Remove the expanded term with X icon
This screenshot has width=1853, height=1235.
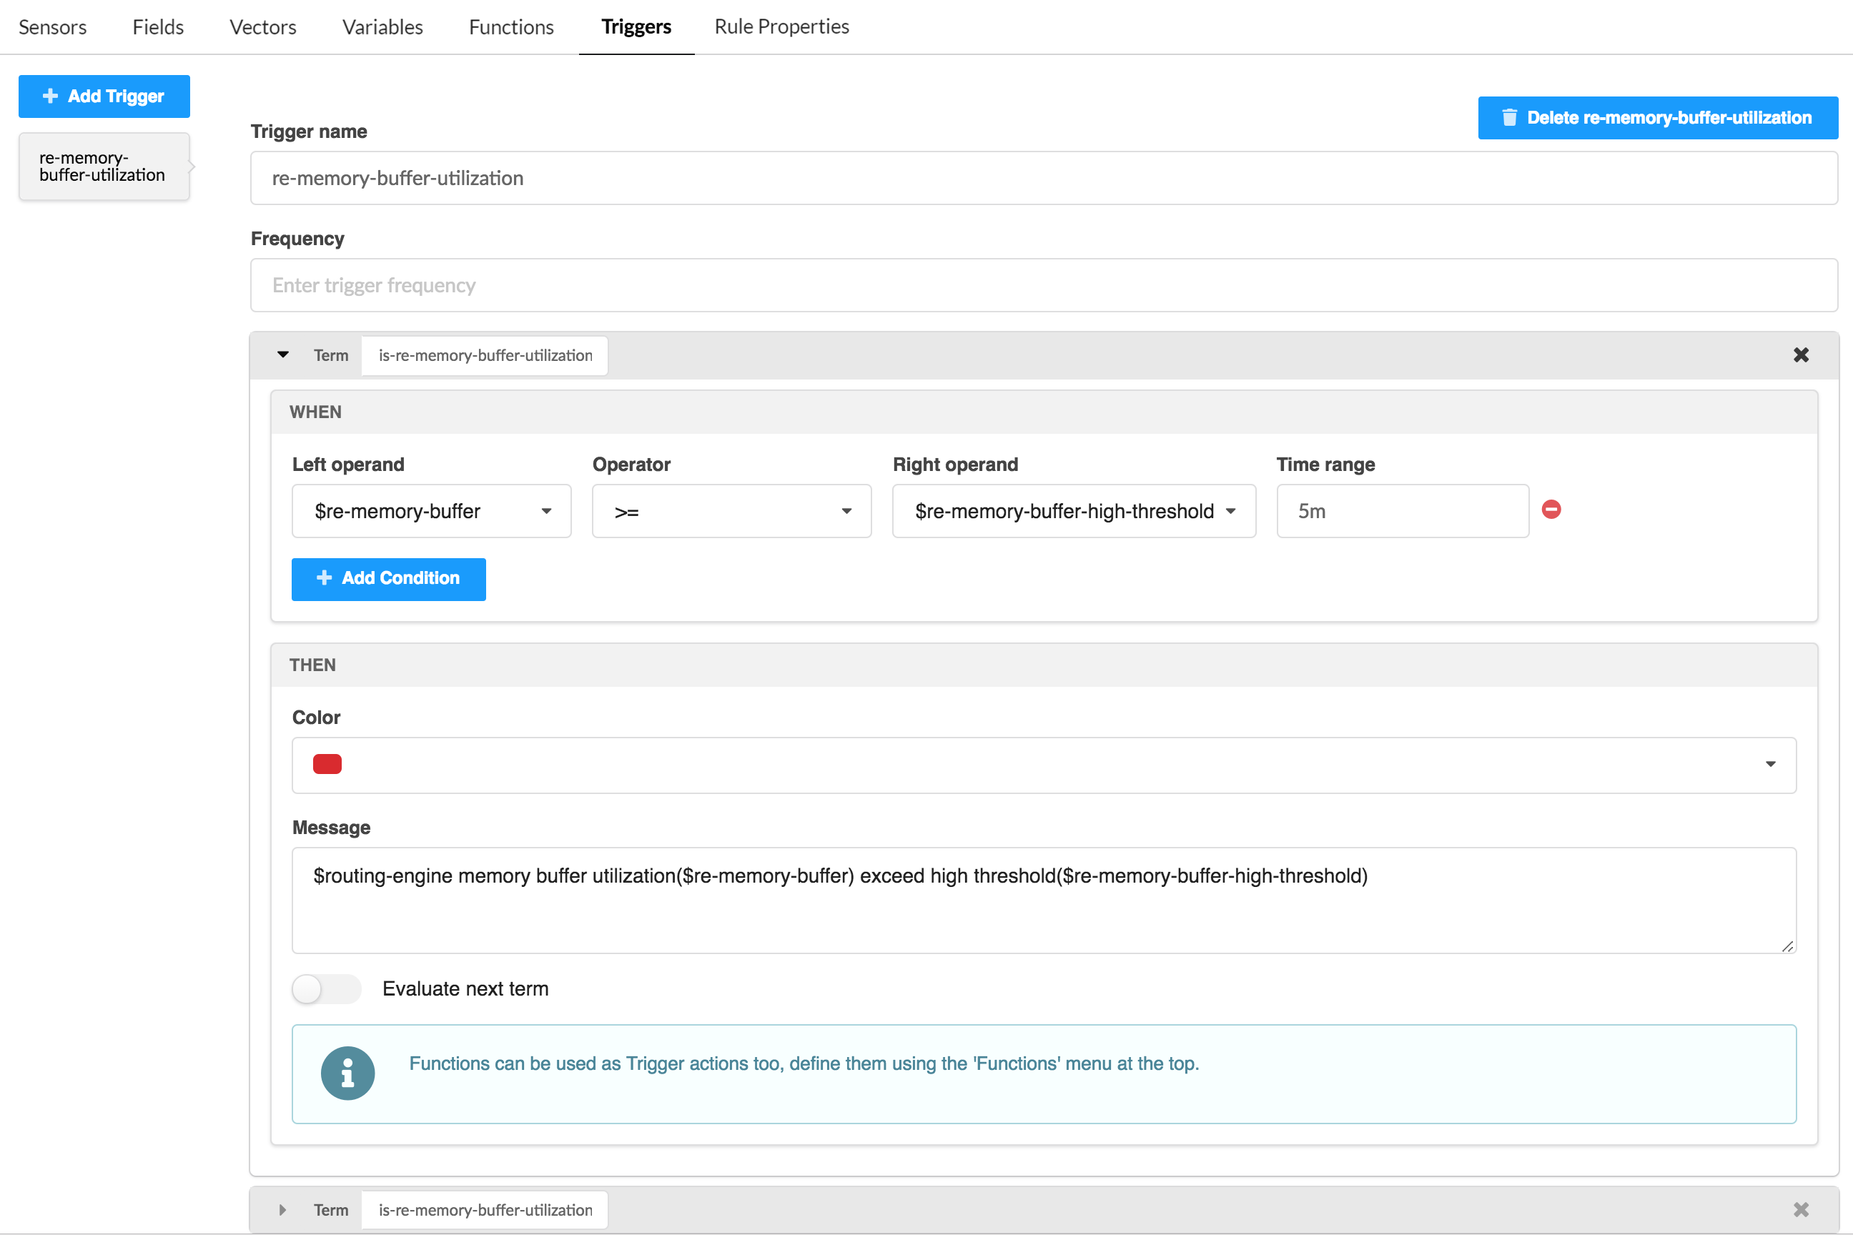(1800, 355)
